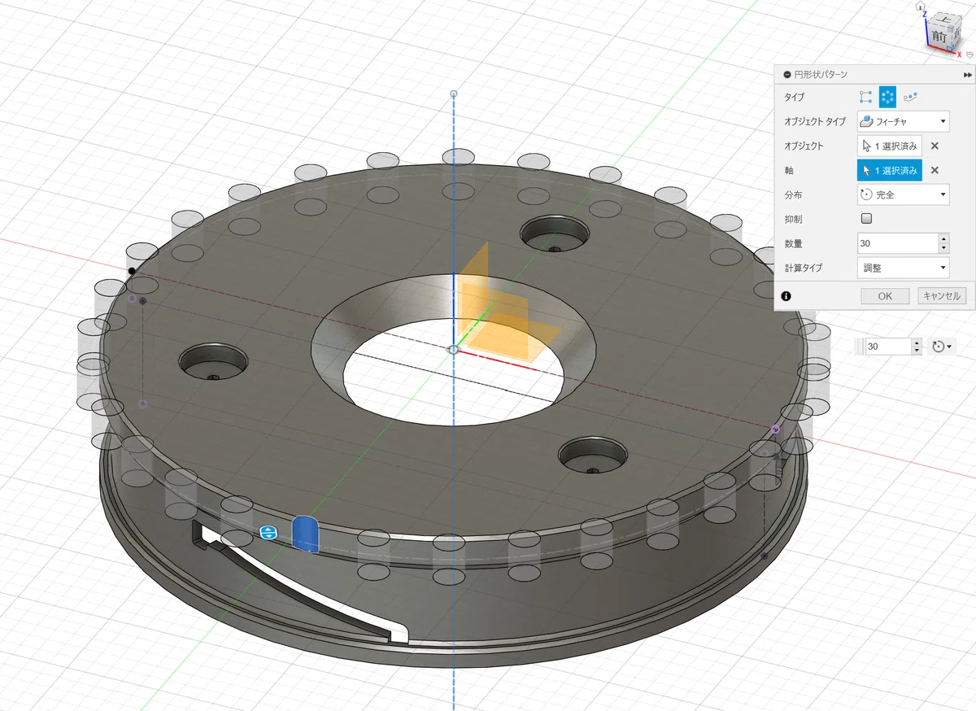Clear the 軸 selection with X

tap(935, 171)
